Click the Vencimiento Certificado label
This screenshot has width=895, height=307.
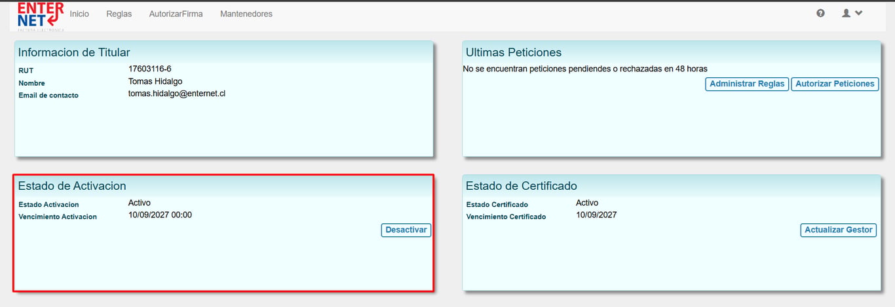click(x=506, y=217)
